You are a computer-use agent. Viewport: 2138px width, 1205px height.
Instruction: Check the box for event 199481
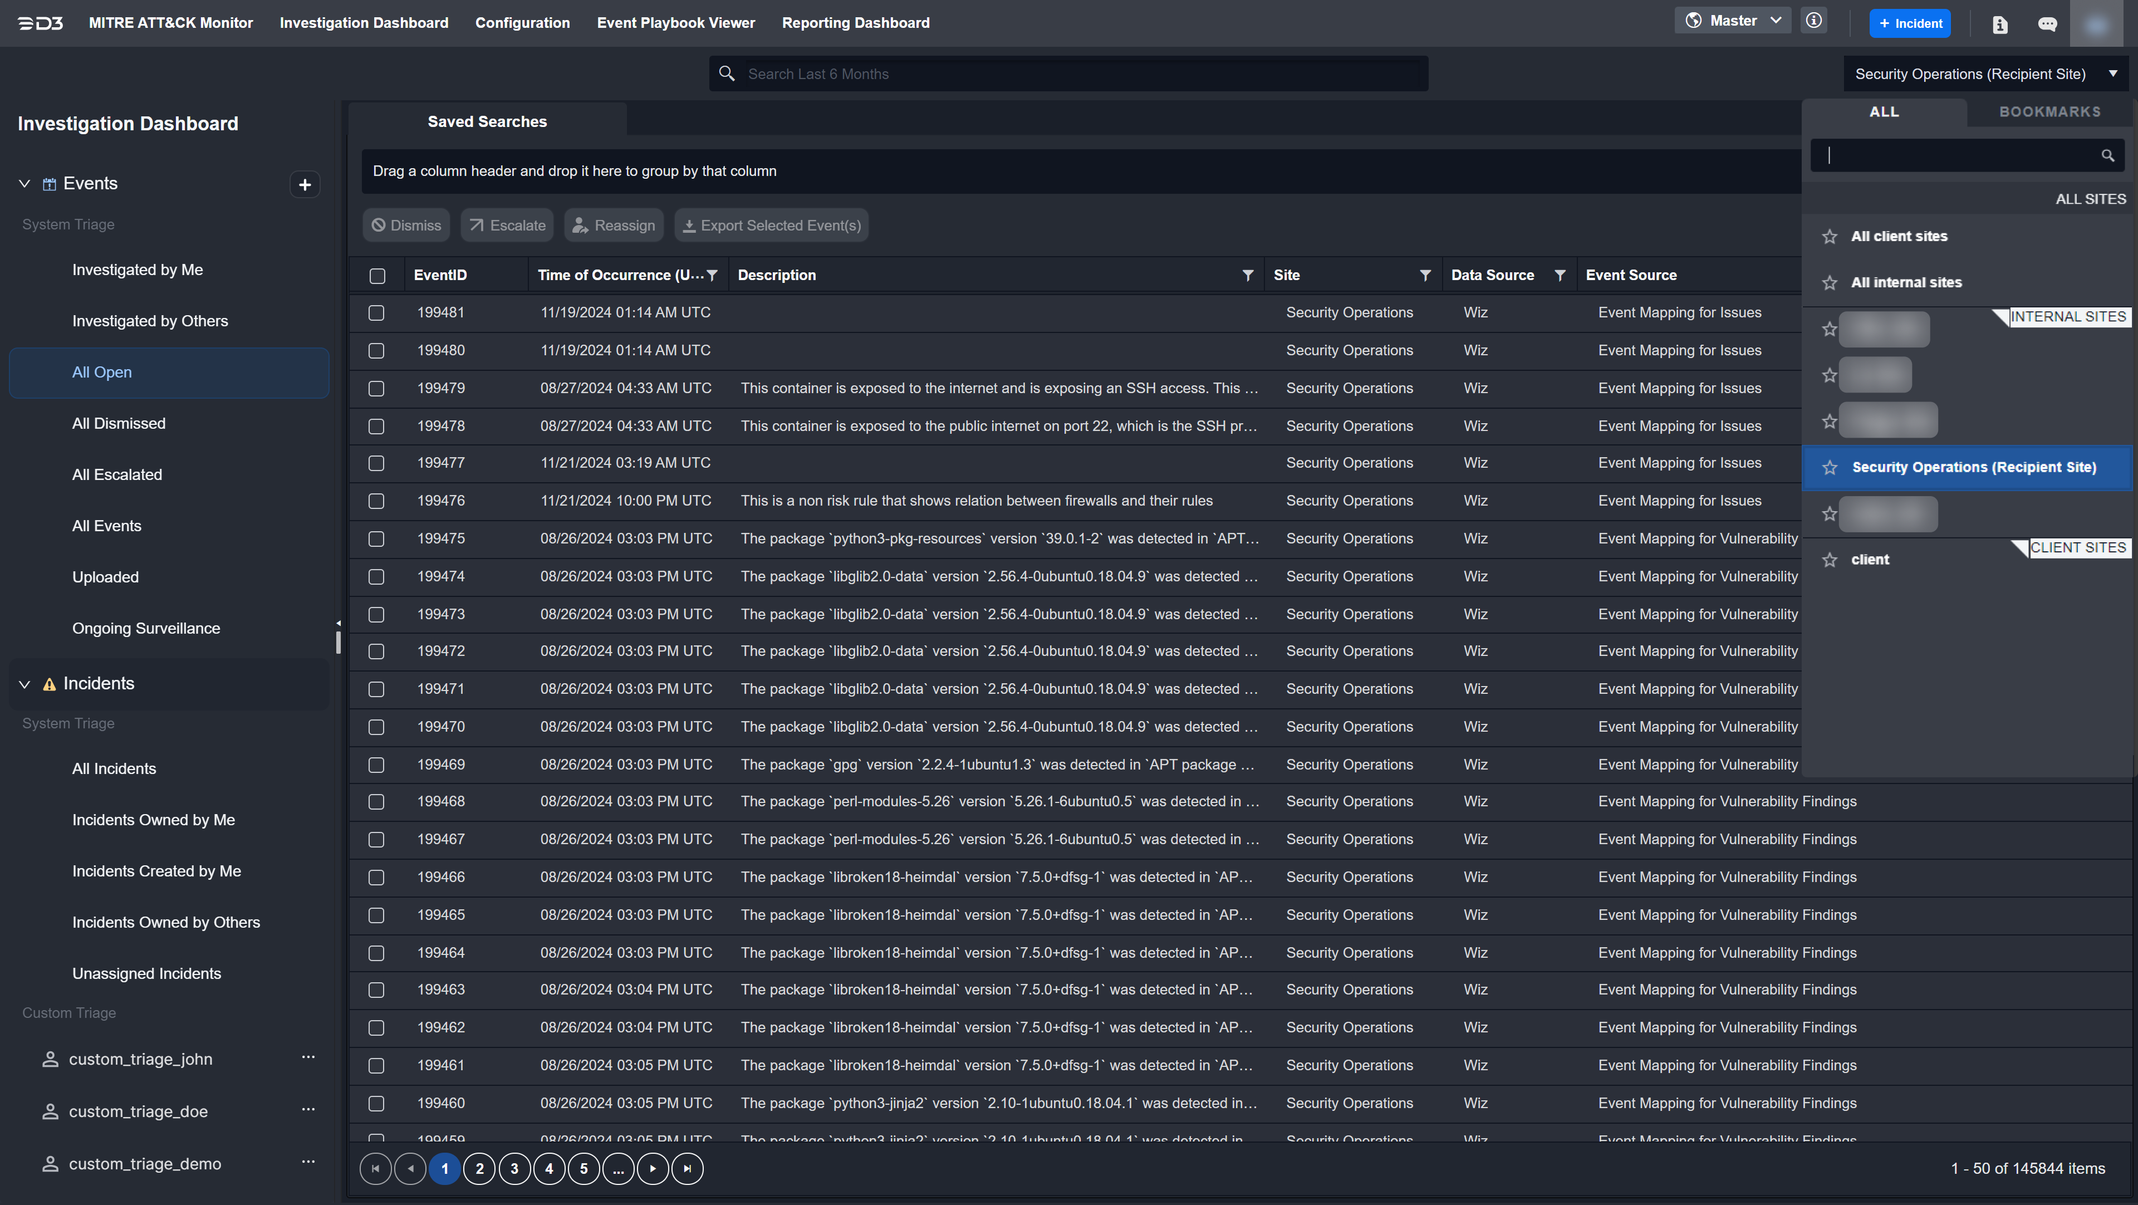(377, 313)
